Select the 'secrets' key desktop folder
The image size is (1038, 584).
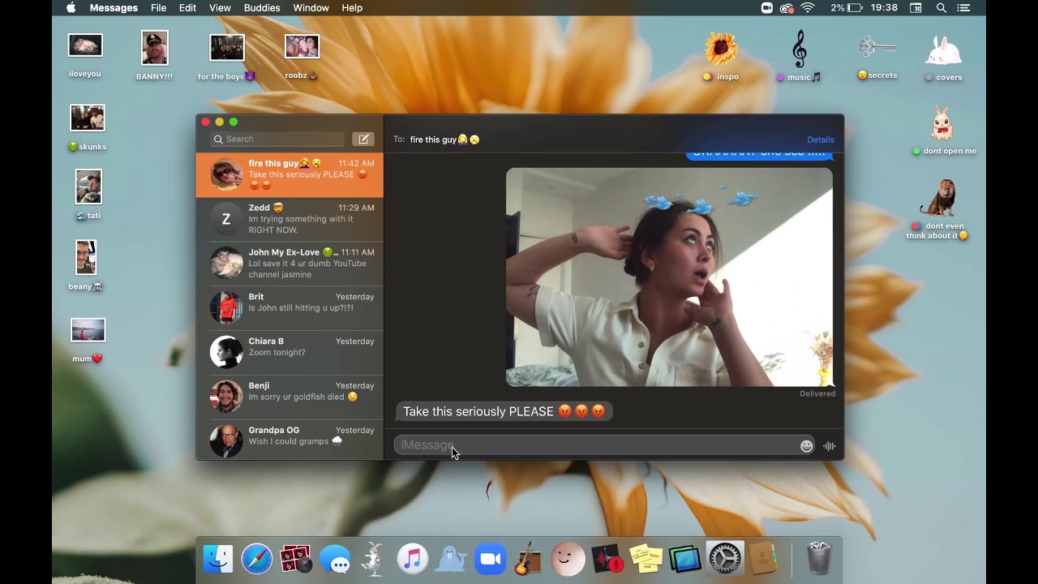tap(877, 56)
